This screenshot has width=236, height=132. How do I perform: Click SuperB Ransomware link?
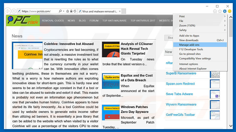[x=181, y=73]
